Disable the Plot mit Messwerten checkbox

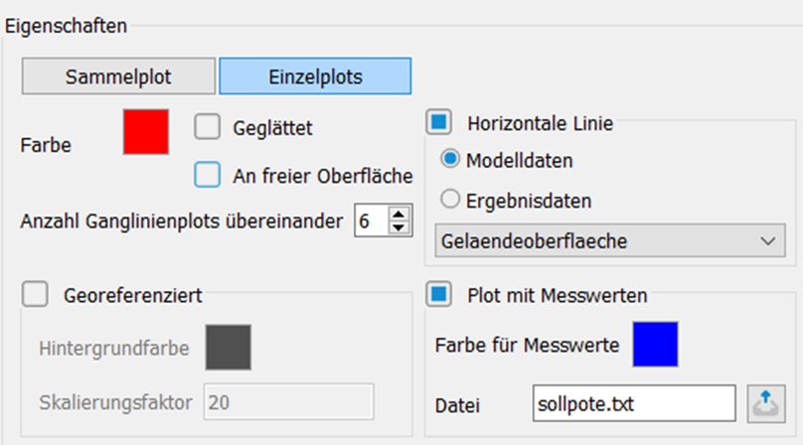[x=439, y=294]
